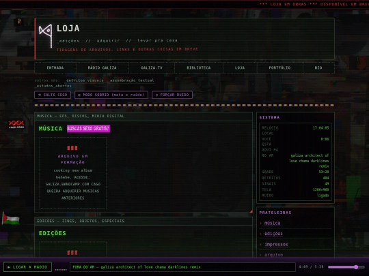The image size is (369, 276).
Task: Toggle the FORÇAR RUÍDO button
Action: (172, 95)
